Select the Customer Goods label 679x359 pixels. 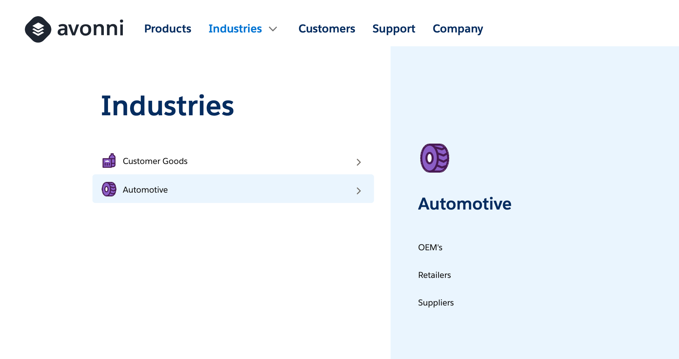[155, 161]
